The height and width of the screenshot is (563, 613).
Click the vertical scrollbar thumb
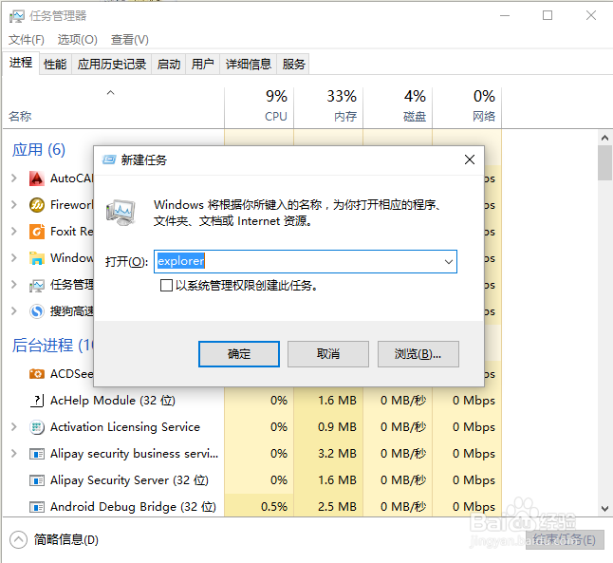pyautogui.click(x=604, y=162)
